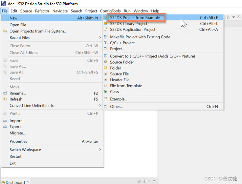
Task: Open the Navigate menu
Action: coord(60,11)
